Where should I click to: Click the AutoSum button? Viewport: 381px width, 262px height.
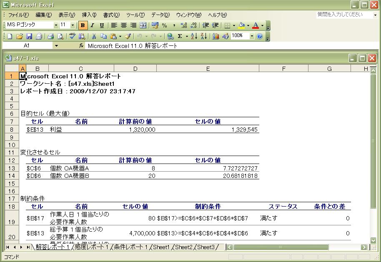tap(180, 36)
